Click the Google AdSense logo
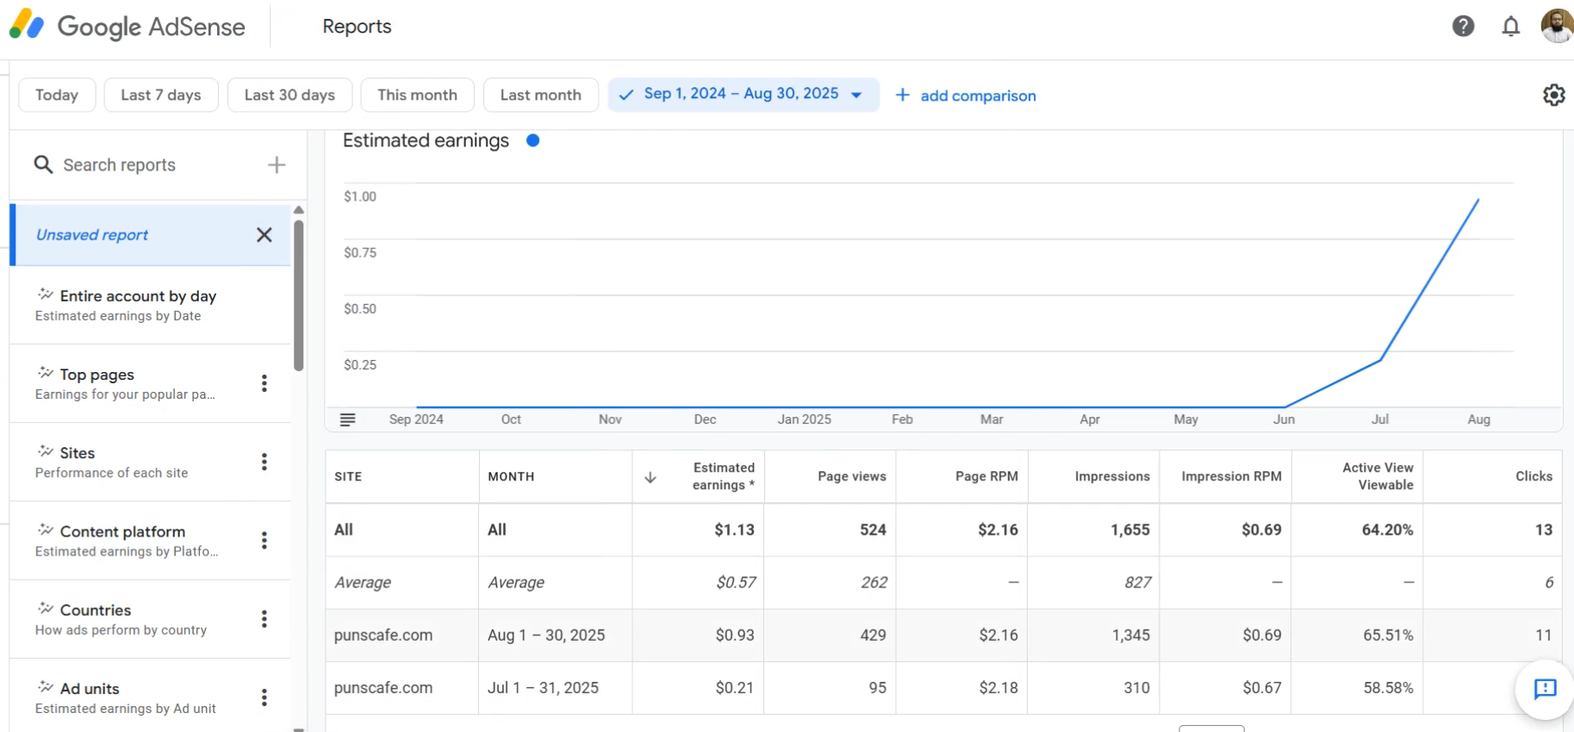Image resolution: width=1574 pixels, height=732 pixels. click(x=128, y=26)
